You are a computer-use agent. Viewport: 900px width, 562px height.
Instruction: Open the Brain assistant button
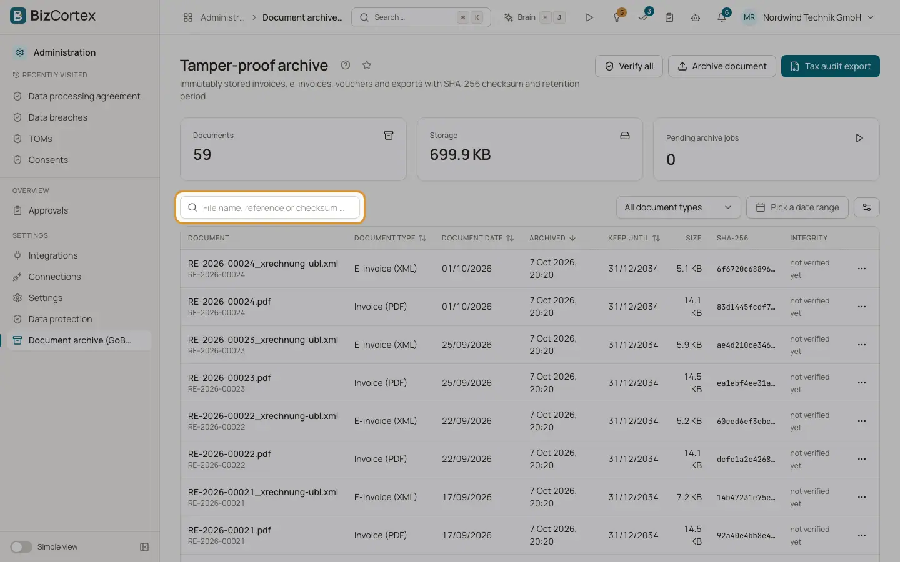pos(534,17)
